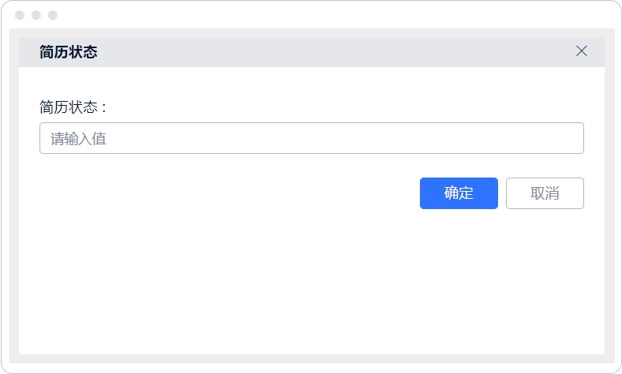This screenshot has width=622, height=374.
Task: Click the bold 简历状态 dialog title
Action: coord(69,52)
